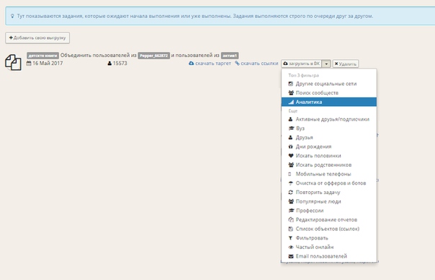This screenshot has height=280, width=435.
Task: Click the heart icon beside Искать половинки
Action: (x=291, y=156)
